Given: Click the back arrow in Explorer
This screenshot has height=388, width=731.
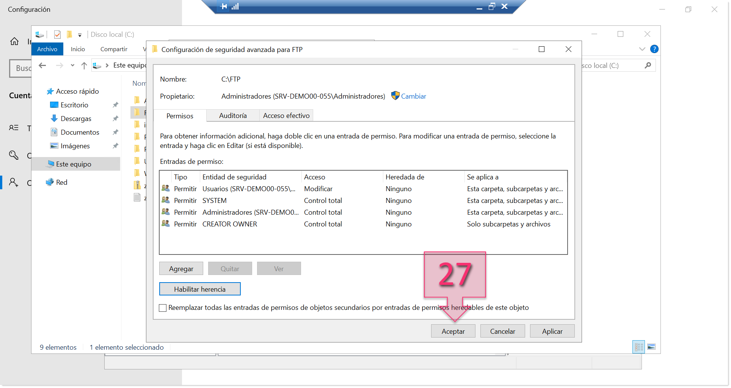Looking at the screenshot, I should tap(42, 66).
